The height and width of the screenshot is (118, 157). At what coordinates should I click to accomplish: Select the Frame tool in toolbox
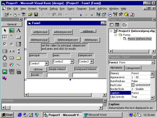coord(12,37)
